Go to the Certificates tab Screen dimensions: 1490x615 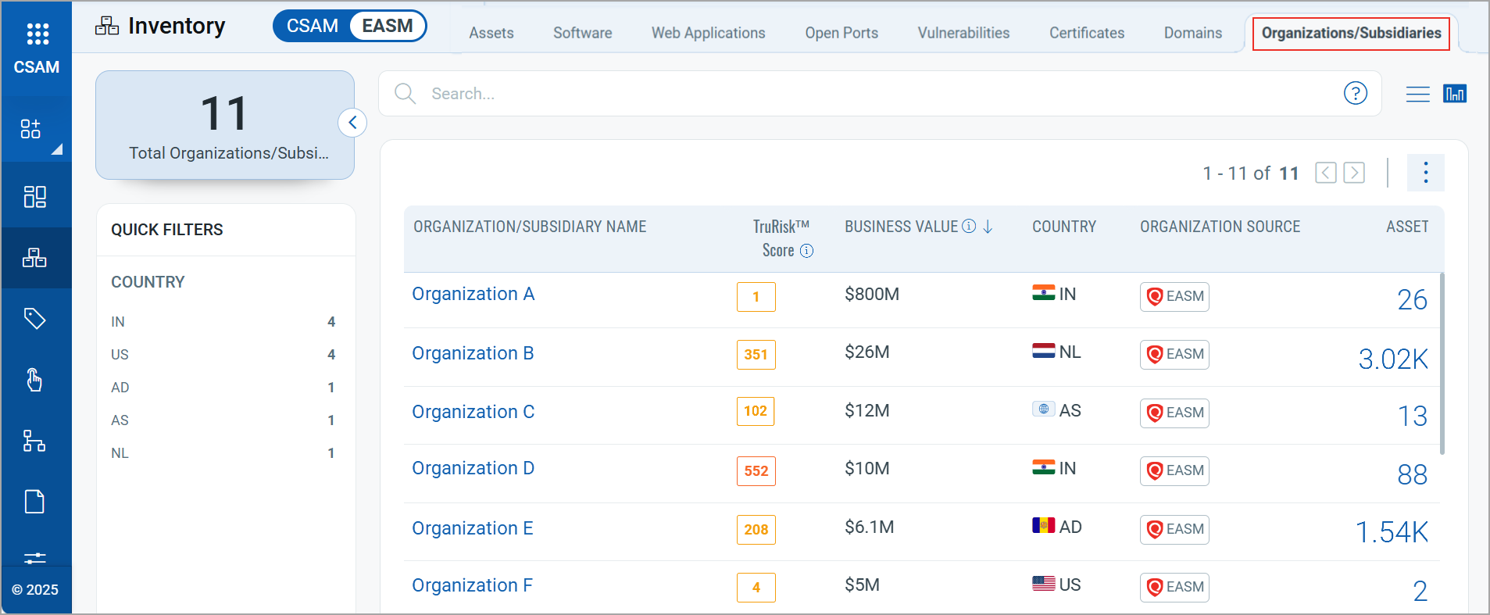click(1086, 33)
